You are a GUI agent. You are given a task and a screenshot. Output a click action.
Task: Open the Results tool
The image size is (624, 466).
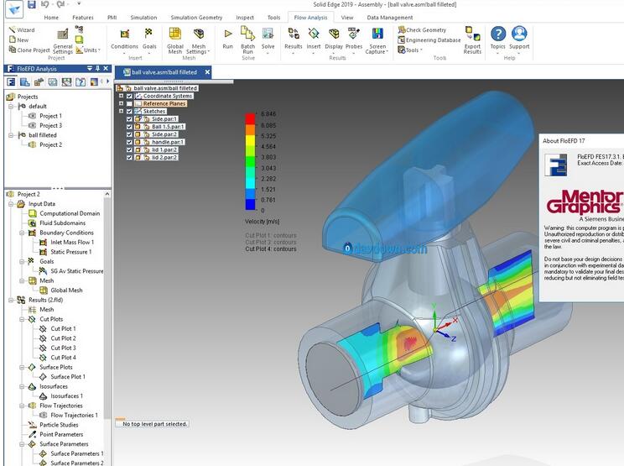pos(294,40)
